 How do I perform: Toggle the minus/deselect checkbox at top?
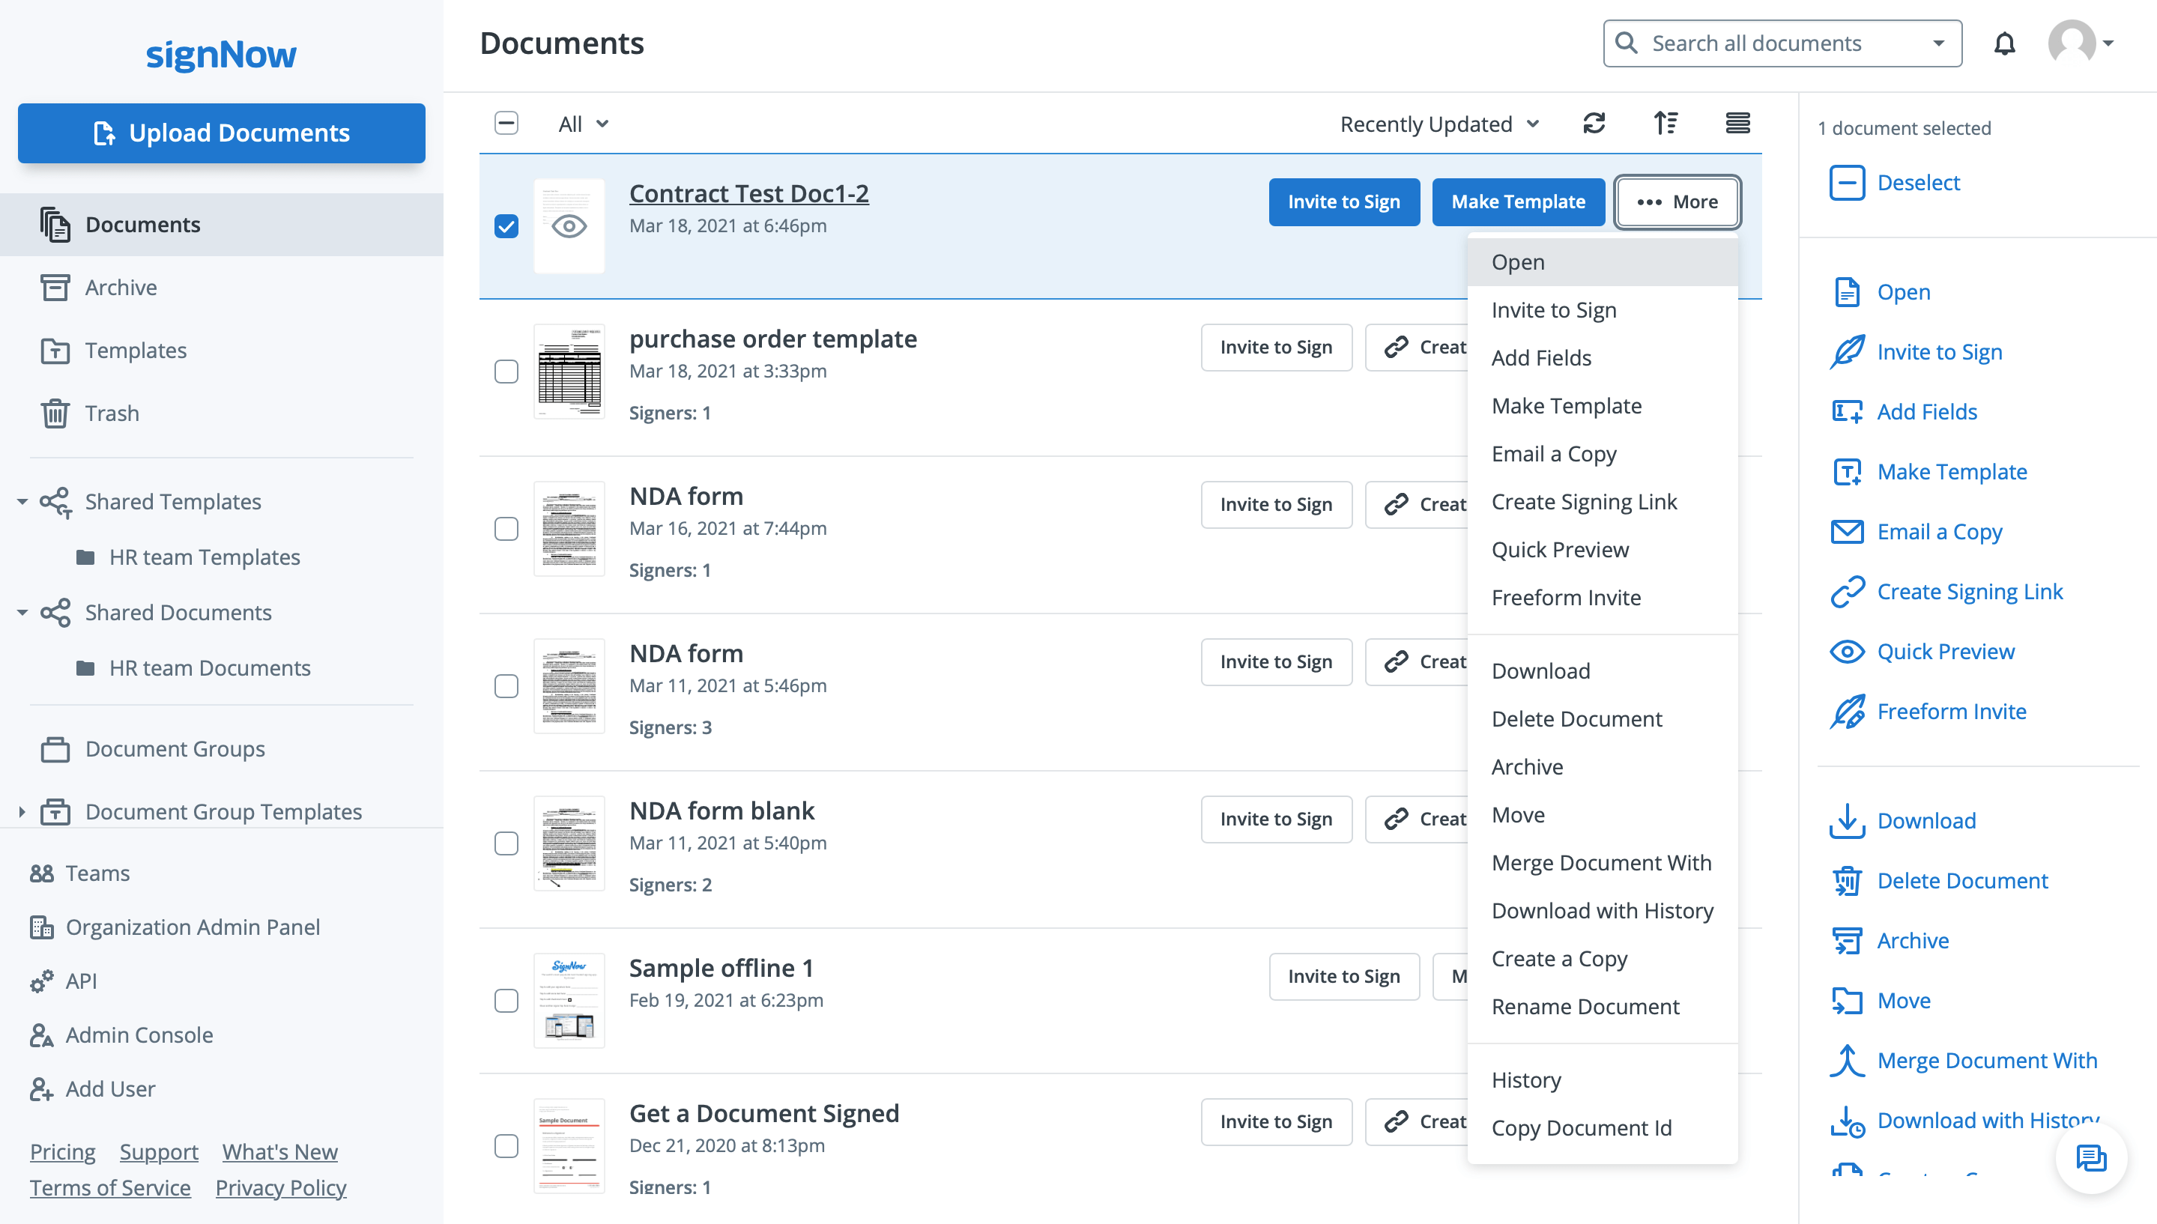[x=506, y=123]
